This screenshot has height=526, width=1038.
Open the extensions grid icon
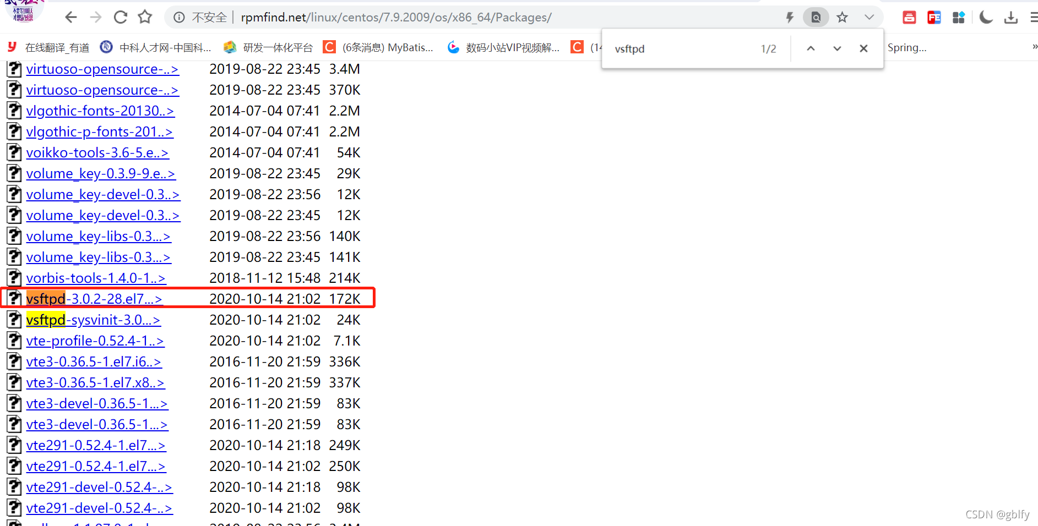(959, 18)
